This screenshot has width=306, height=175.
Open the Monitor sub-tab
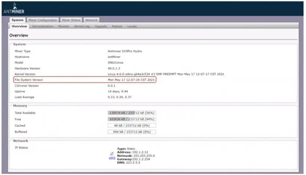coord(64,26)
